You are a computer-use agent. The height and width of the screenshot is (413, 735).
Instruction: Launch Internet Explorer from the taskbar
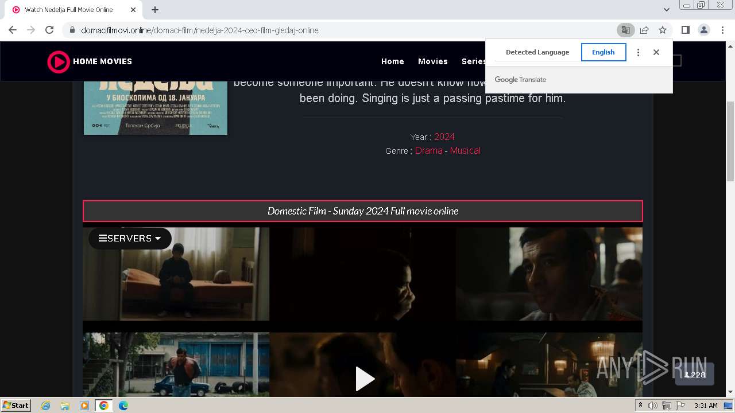(46, 406)
